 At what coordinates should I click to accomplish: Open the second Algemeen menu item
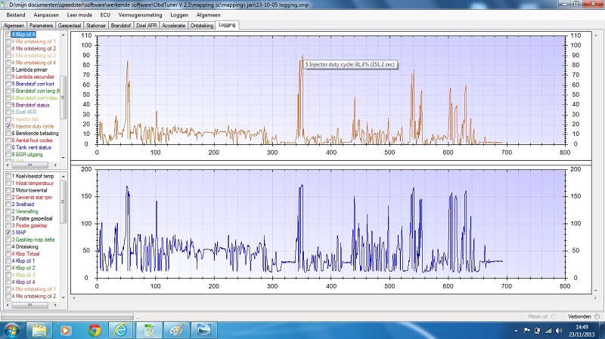[209, 14]
